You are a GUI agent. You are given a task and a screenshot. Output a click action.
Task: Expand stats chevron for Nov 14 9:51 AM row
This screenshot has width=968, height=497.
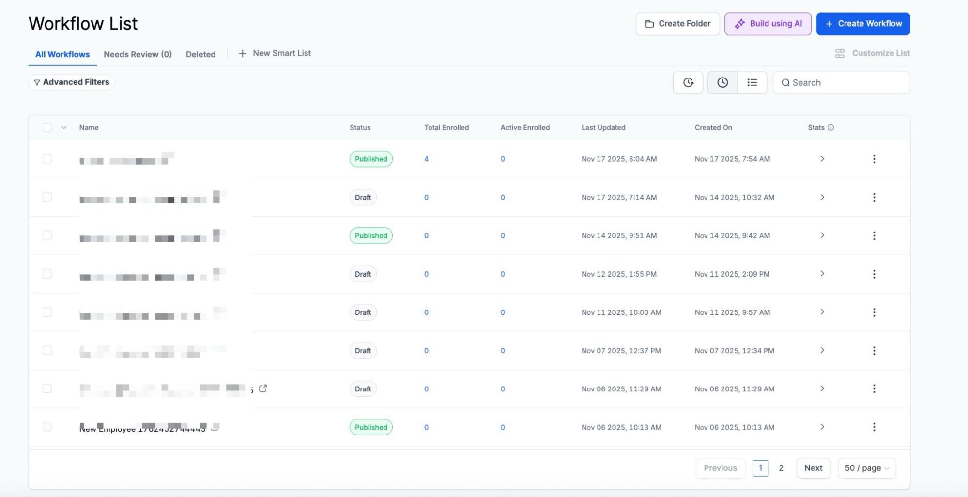tap(822, 235)
